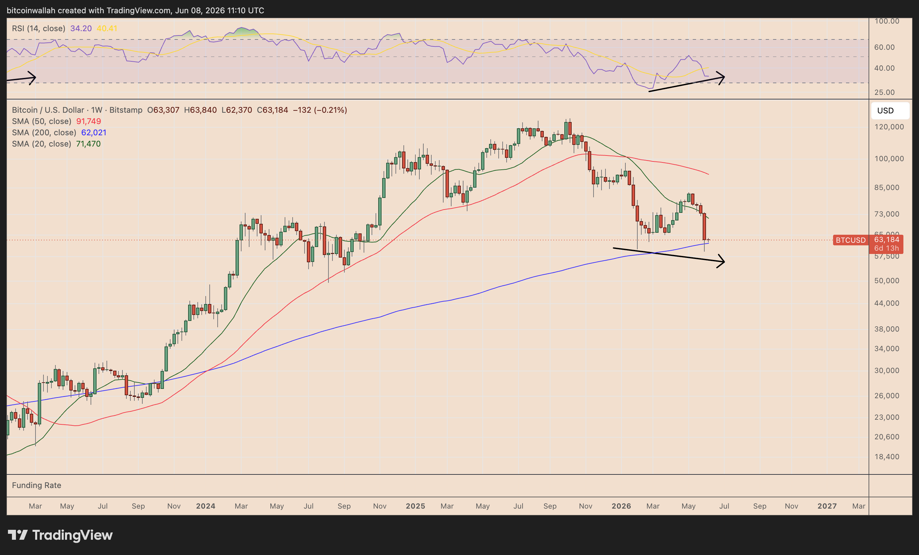Click the RSI value 34.20
Screen dimensions: 919x555
click(81, 28)
